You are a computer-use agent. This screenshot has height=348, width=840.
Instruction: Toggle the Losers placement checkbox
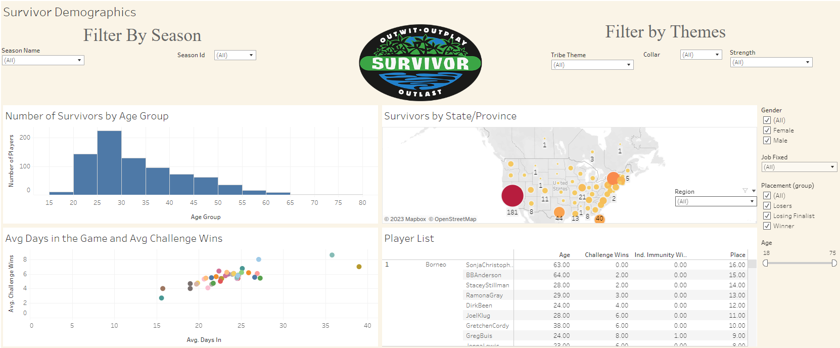(767, 205)
